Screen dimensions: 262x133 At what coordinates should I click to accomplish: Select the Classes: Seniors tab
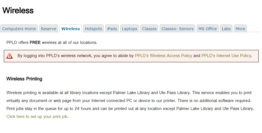coord(177,29)
